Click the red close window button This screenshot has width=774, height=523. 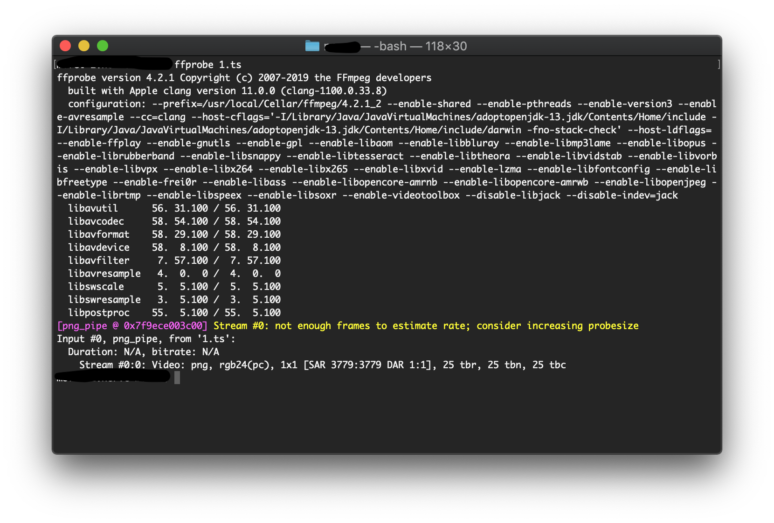pyautogui.click(x=65, y=46)
